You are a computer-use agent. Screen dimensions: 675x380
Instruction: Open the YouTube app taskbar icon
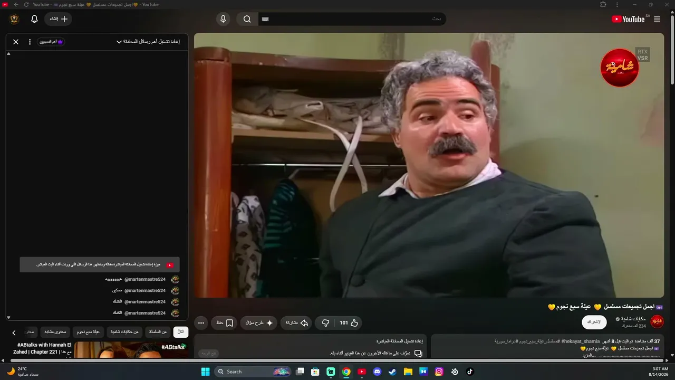362,372
